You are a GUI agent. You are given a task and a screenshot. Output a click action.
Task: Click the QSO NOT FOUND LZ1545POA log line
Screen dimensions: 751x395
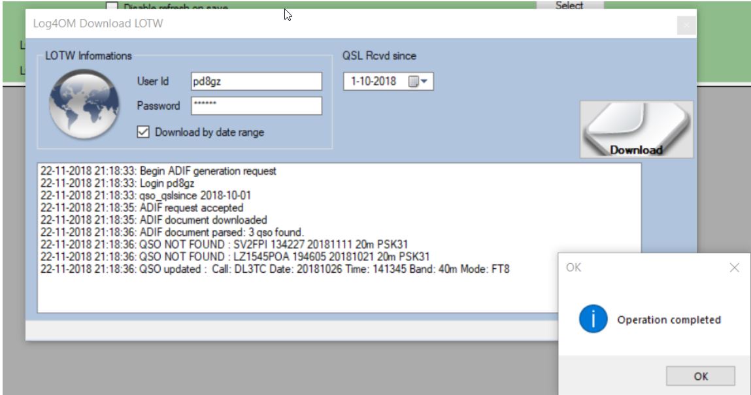click(235, 257)
